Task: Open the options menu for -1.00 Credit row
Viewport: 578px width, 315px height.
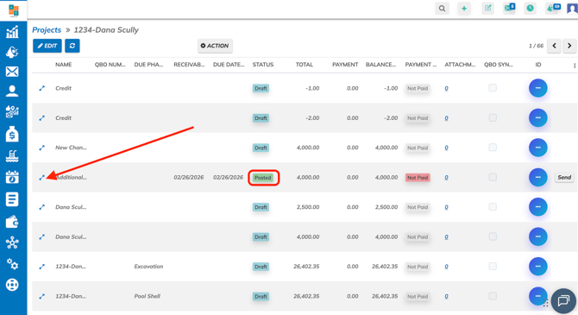Action: coord(537,88)
